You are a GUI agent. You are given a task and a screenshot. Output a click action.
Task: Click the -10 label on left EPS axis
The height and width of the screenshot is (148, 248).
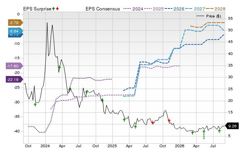tap(17, 44)
